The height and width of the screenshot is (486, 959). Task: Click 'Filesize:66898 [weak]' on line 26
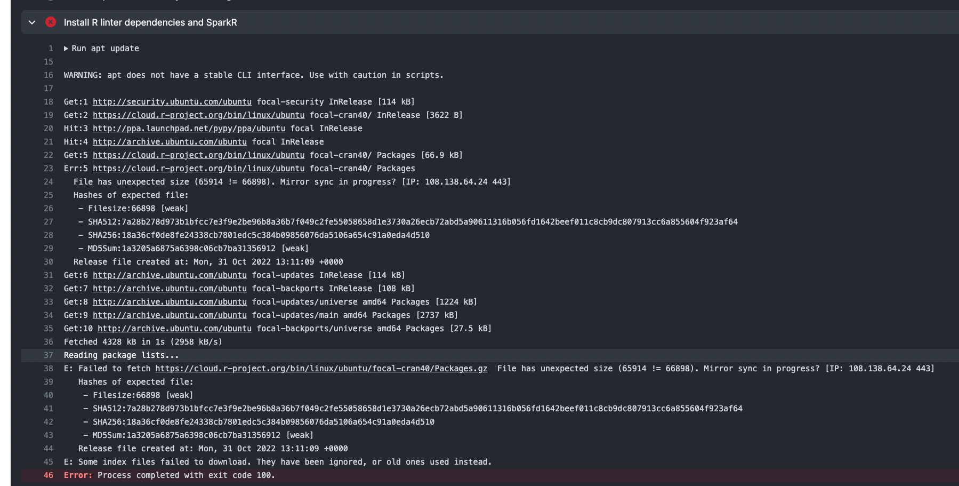[138, 209]
